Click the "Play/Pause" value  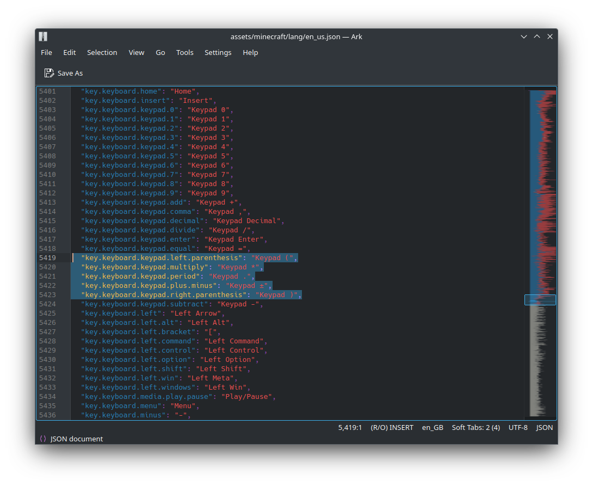(246, 397)
